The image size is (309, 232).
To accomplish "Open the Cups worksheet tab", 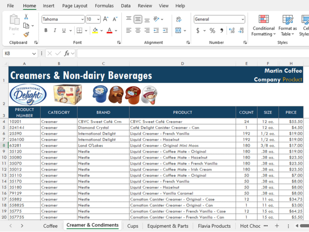I will tap(133, 226).
